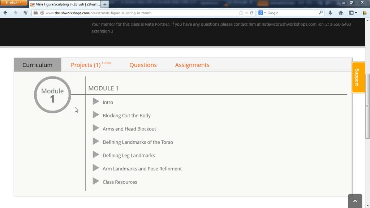
Task: Play arrow beside Defining Landmarks of the Torso
Action: [96, 142]
